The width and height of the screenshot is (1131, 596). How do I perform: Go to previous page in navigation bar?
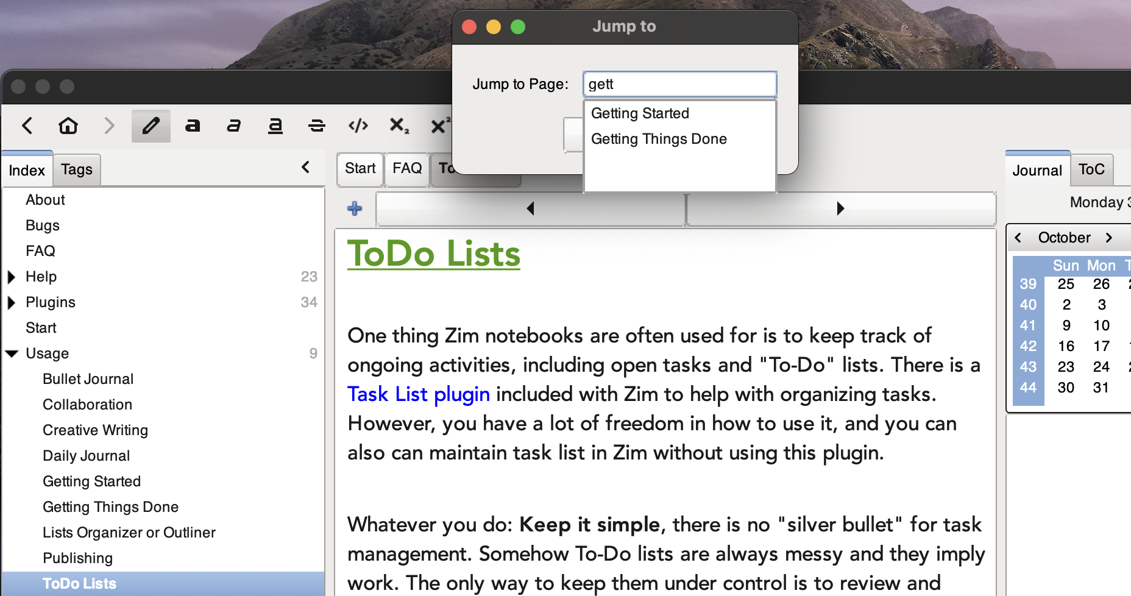pyautogui.click(x=530, y=209)
